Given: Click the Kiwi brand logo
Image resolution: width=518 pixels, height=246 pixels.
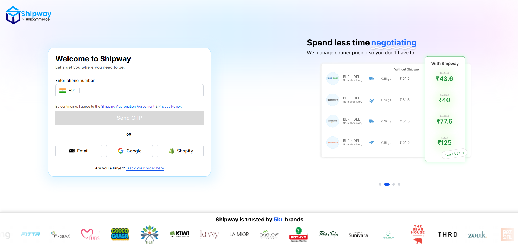Looking at the screenshot, I should [180, 234].
